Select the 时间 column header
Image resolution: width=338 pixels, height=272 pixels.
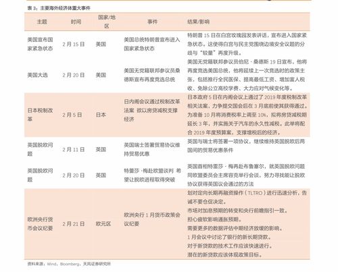point(76,22)
